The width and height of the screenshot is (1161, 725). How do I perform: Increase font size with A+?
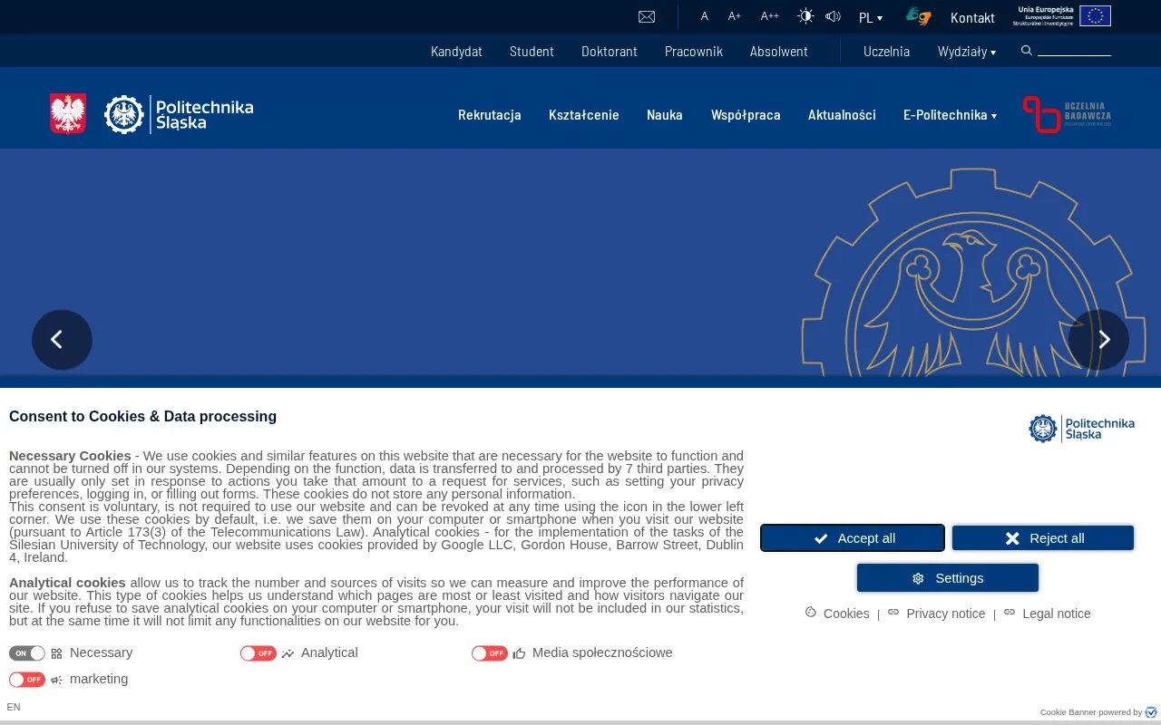[x=735, y=16]
